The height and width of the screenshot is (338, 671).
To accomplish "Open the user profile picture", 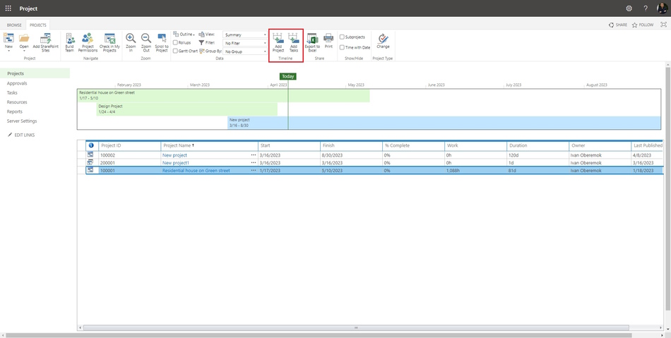I will click(x=662, y=8).
